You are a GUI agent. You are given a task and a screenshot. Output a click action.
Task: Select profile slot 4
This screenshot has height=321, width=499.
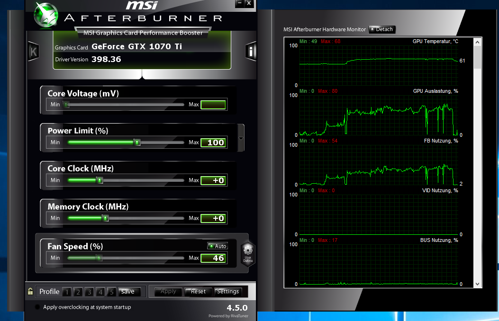click(100, 292)
